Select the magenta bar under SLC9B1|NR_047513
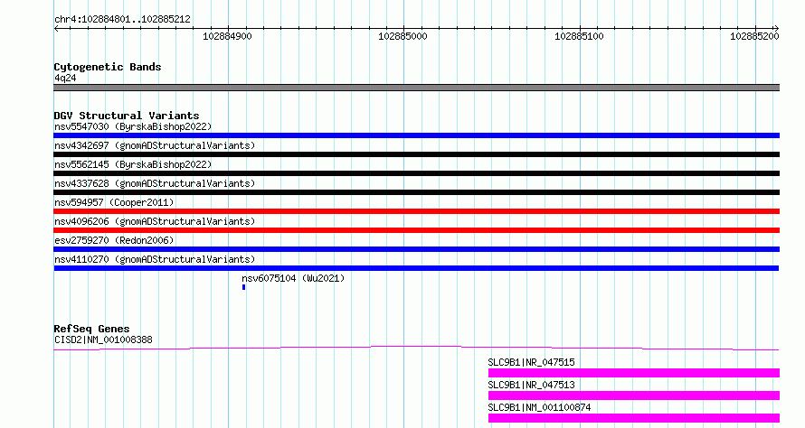This screenshot has width=805, height=428. click(634, 395)
